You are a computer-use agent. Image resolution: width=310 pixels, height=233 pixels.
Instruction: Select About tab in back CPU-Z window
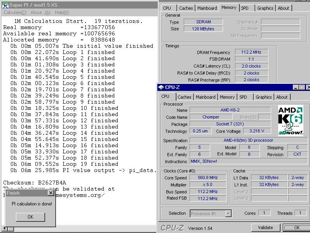click(284, 8)
